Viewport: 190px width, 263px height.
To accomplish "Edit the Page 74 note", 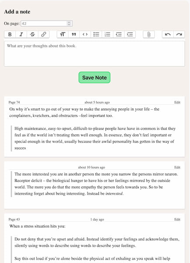I will pos(177,102).
